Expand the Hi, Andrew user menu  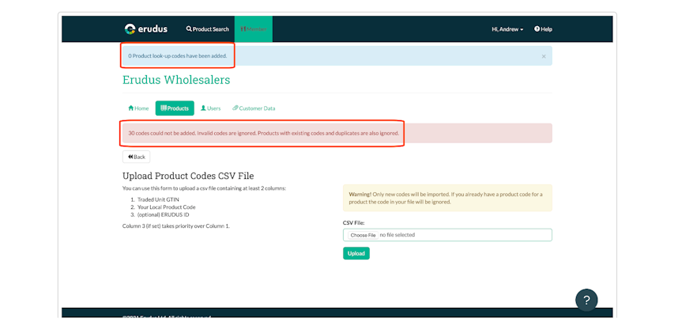point(507,29)
